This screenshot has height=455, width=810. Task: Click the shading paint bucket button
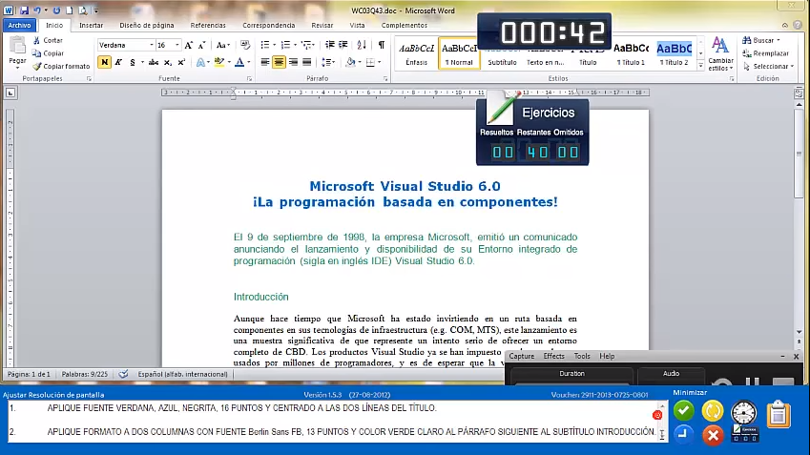point(351,62)
